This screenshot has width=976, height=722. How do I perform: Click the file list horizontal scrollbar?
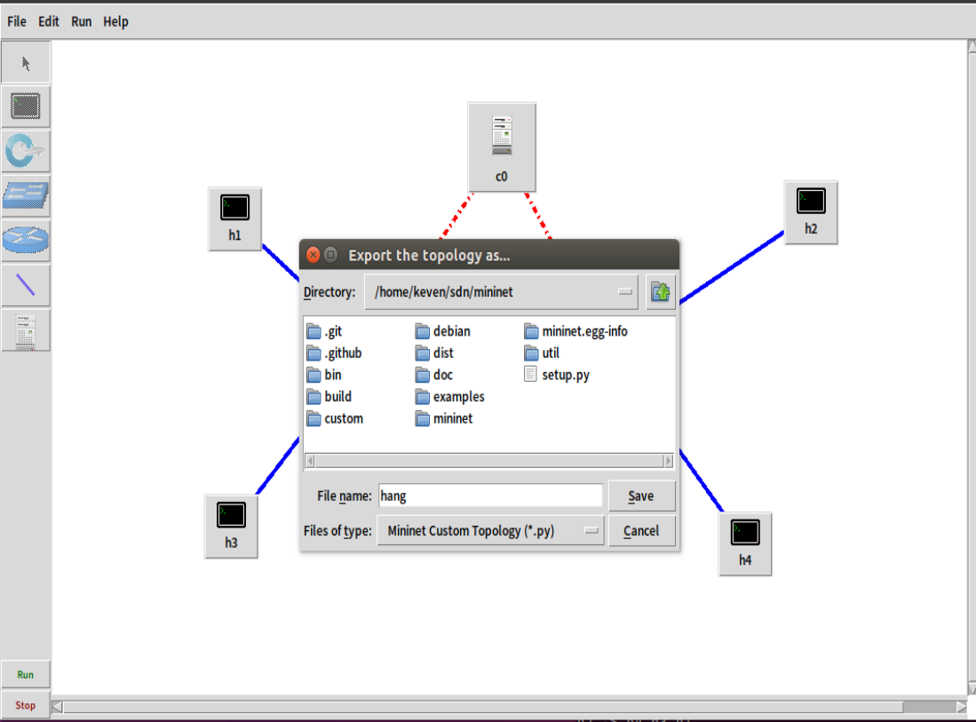489,461
